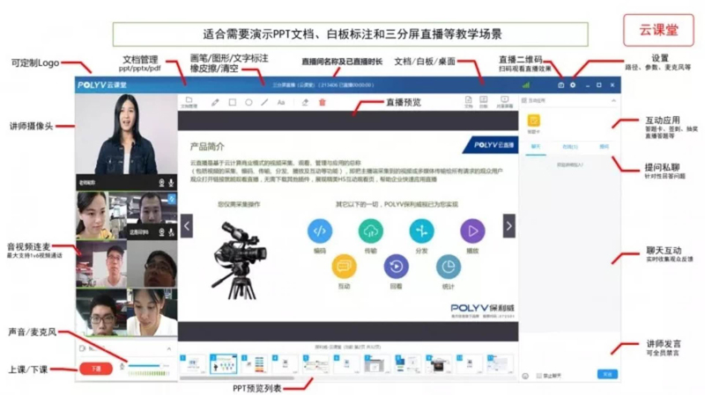Select the eraser tool
Viewport: 705px width, 395px height.
(x=305, y=102)
